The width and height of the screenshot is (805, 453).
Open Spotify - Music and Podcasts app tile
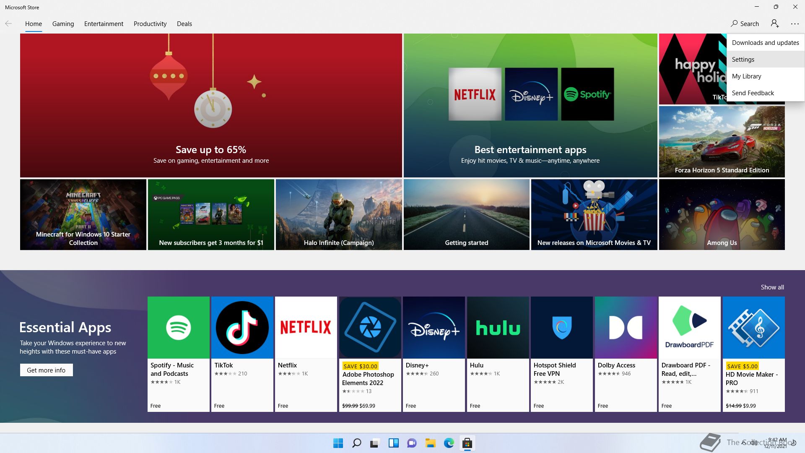[179, 354]
